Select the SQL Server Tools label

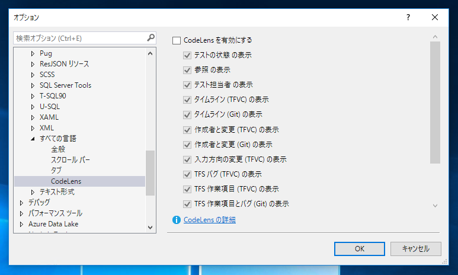coord(65,85)
